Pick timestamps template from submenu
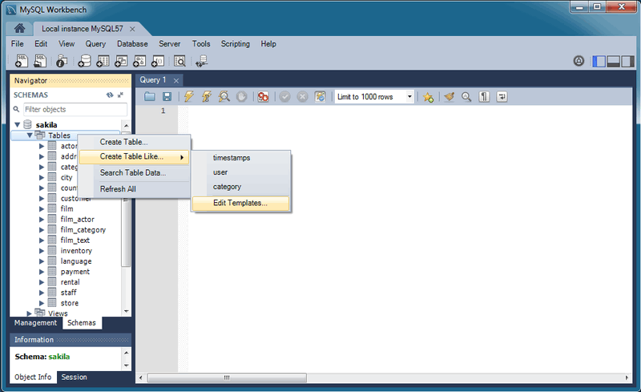This screenshot has height=392, width=641. pos(241,158)
